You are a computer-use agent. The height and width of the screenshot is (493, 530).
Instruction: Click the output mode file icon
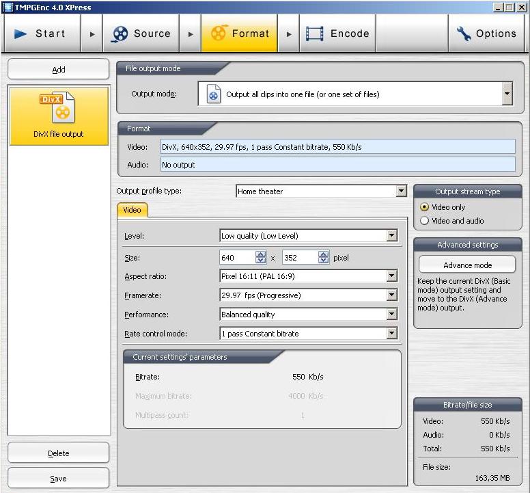pos(214,94)
